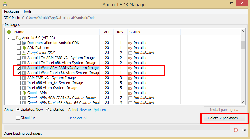
Task: Click Android Wear Intel x86 Atom image icon
Action: point(24,73)
